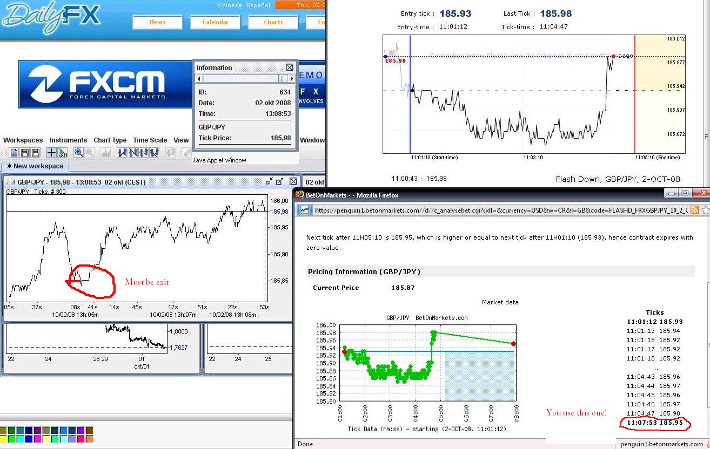710x449 pixels.
Task: Open the Workspaces menu
Action: pos(23,140)
